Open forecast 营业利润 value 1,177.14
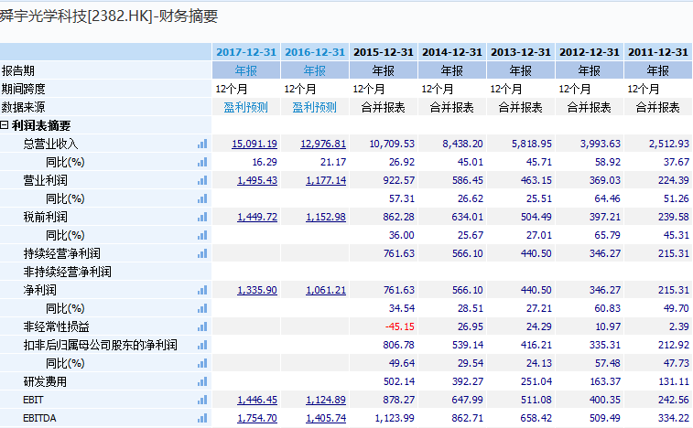The image size is (693, 428). tap(326, 181)
